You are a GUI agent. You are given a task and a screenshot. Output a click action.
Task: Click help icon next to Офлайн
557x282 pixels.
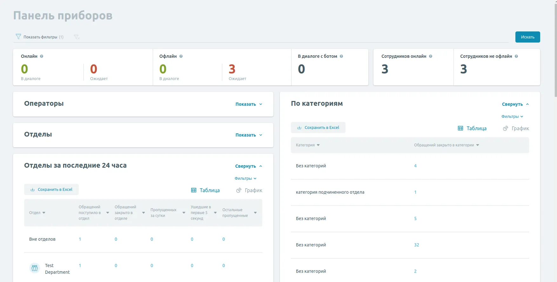pyautogui.click(x=181, y=56)
